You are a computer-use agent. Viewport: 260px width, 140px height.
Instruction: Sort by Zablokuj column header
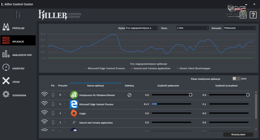pos(129,86)
